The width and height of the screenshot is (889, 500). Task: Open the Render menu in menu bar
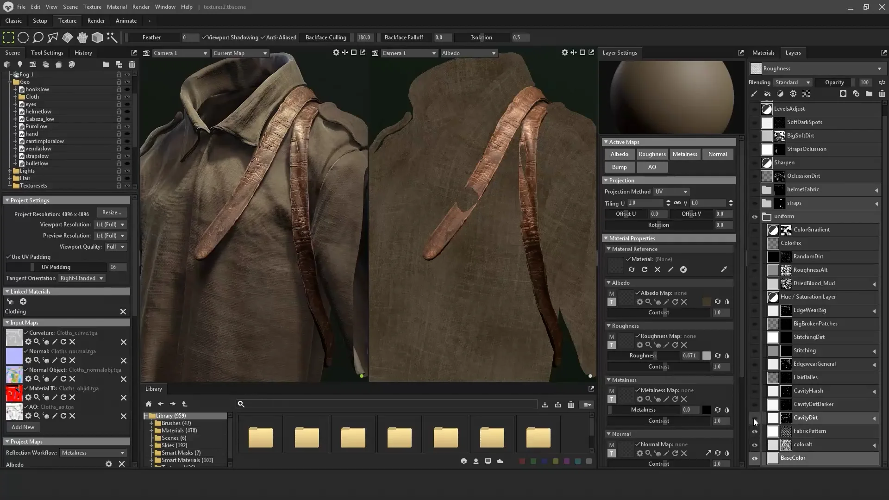[141, 7]
